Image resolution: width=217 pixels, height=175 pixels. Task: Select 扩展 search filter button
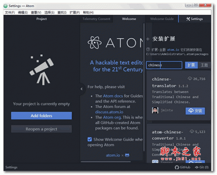coord(191,65)
